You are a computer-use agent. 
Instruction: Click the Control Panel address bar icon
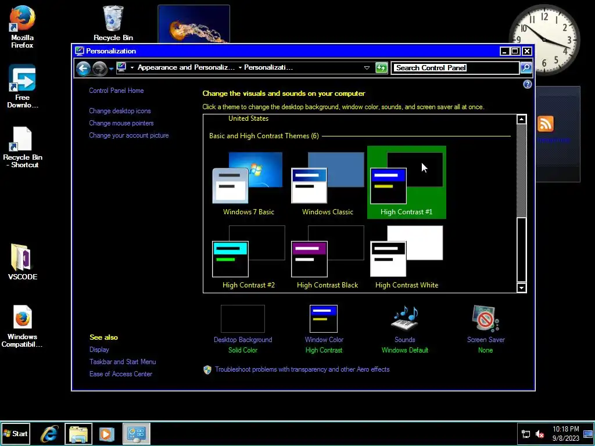click(121, 67)
